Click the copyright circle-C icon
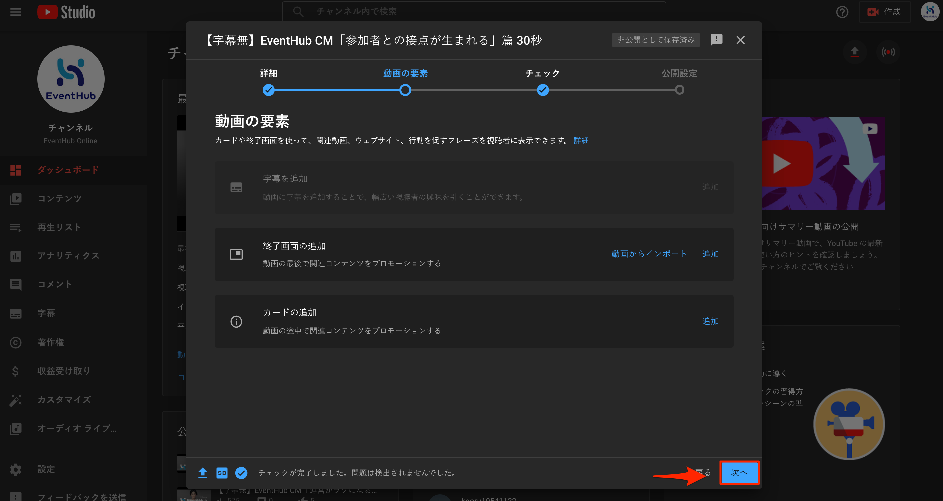 tap(15, 343)
